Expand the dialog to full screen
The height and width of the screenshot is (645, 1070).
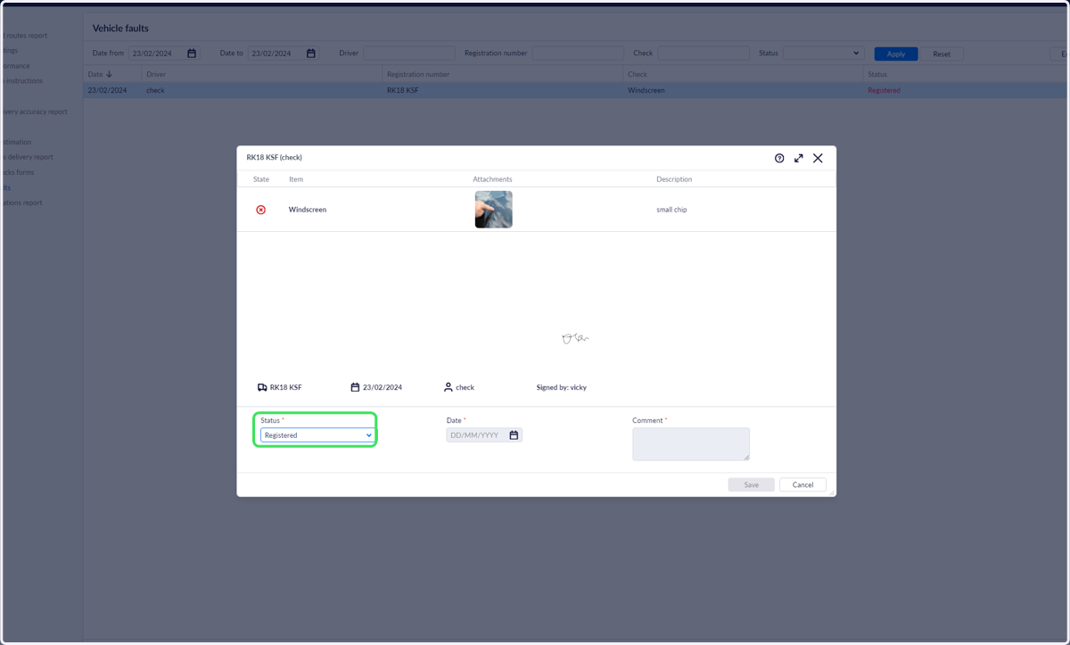(x=799, y=158)
